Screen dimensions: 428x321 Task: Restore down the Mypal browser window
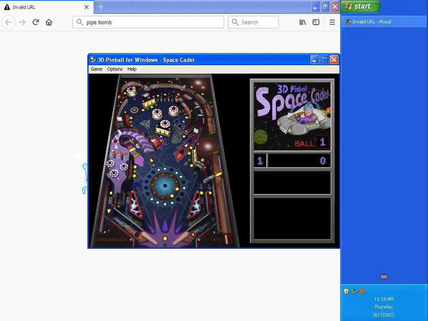(x=325, y=7)
